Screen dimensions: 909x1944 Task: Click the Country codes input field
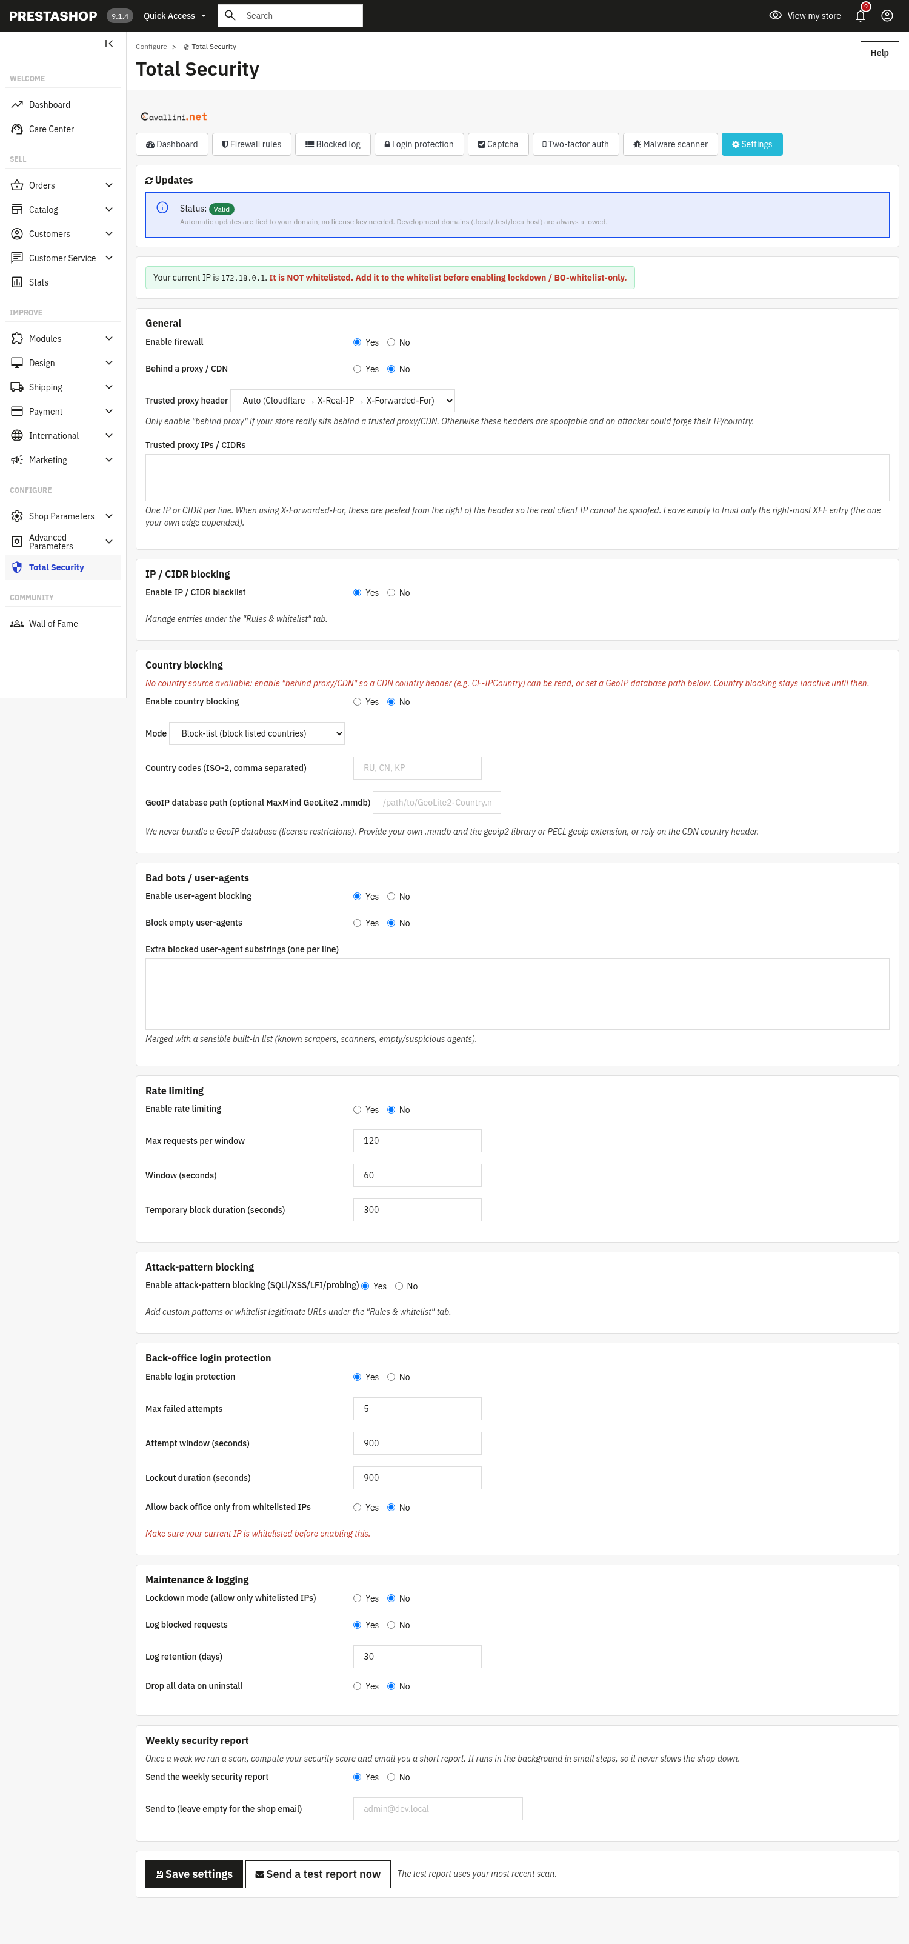tap(417, 767)
